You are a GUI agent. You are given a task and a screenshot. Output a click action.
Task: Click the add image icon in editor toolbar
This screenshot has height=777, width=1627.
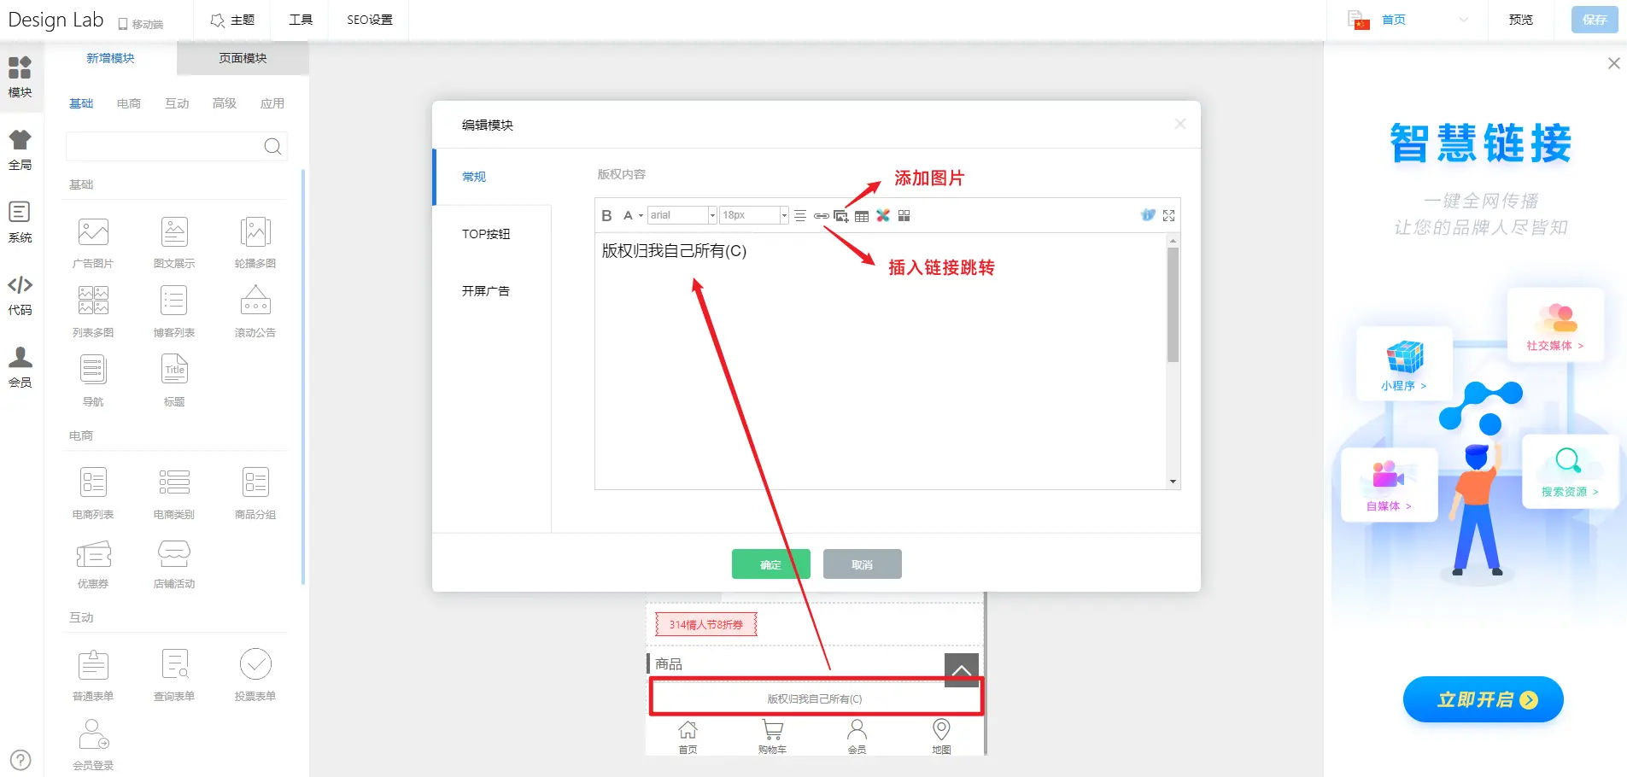(841, 216)
